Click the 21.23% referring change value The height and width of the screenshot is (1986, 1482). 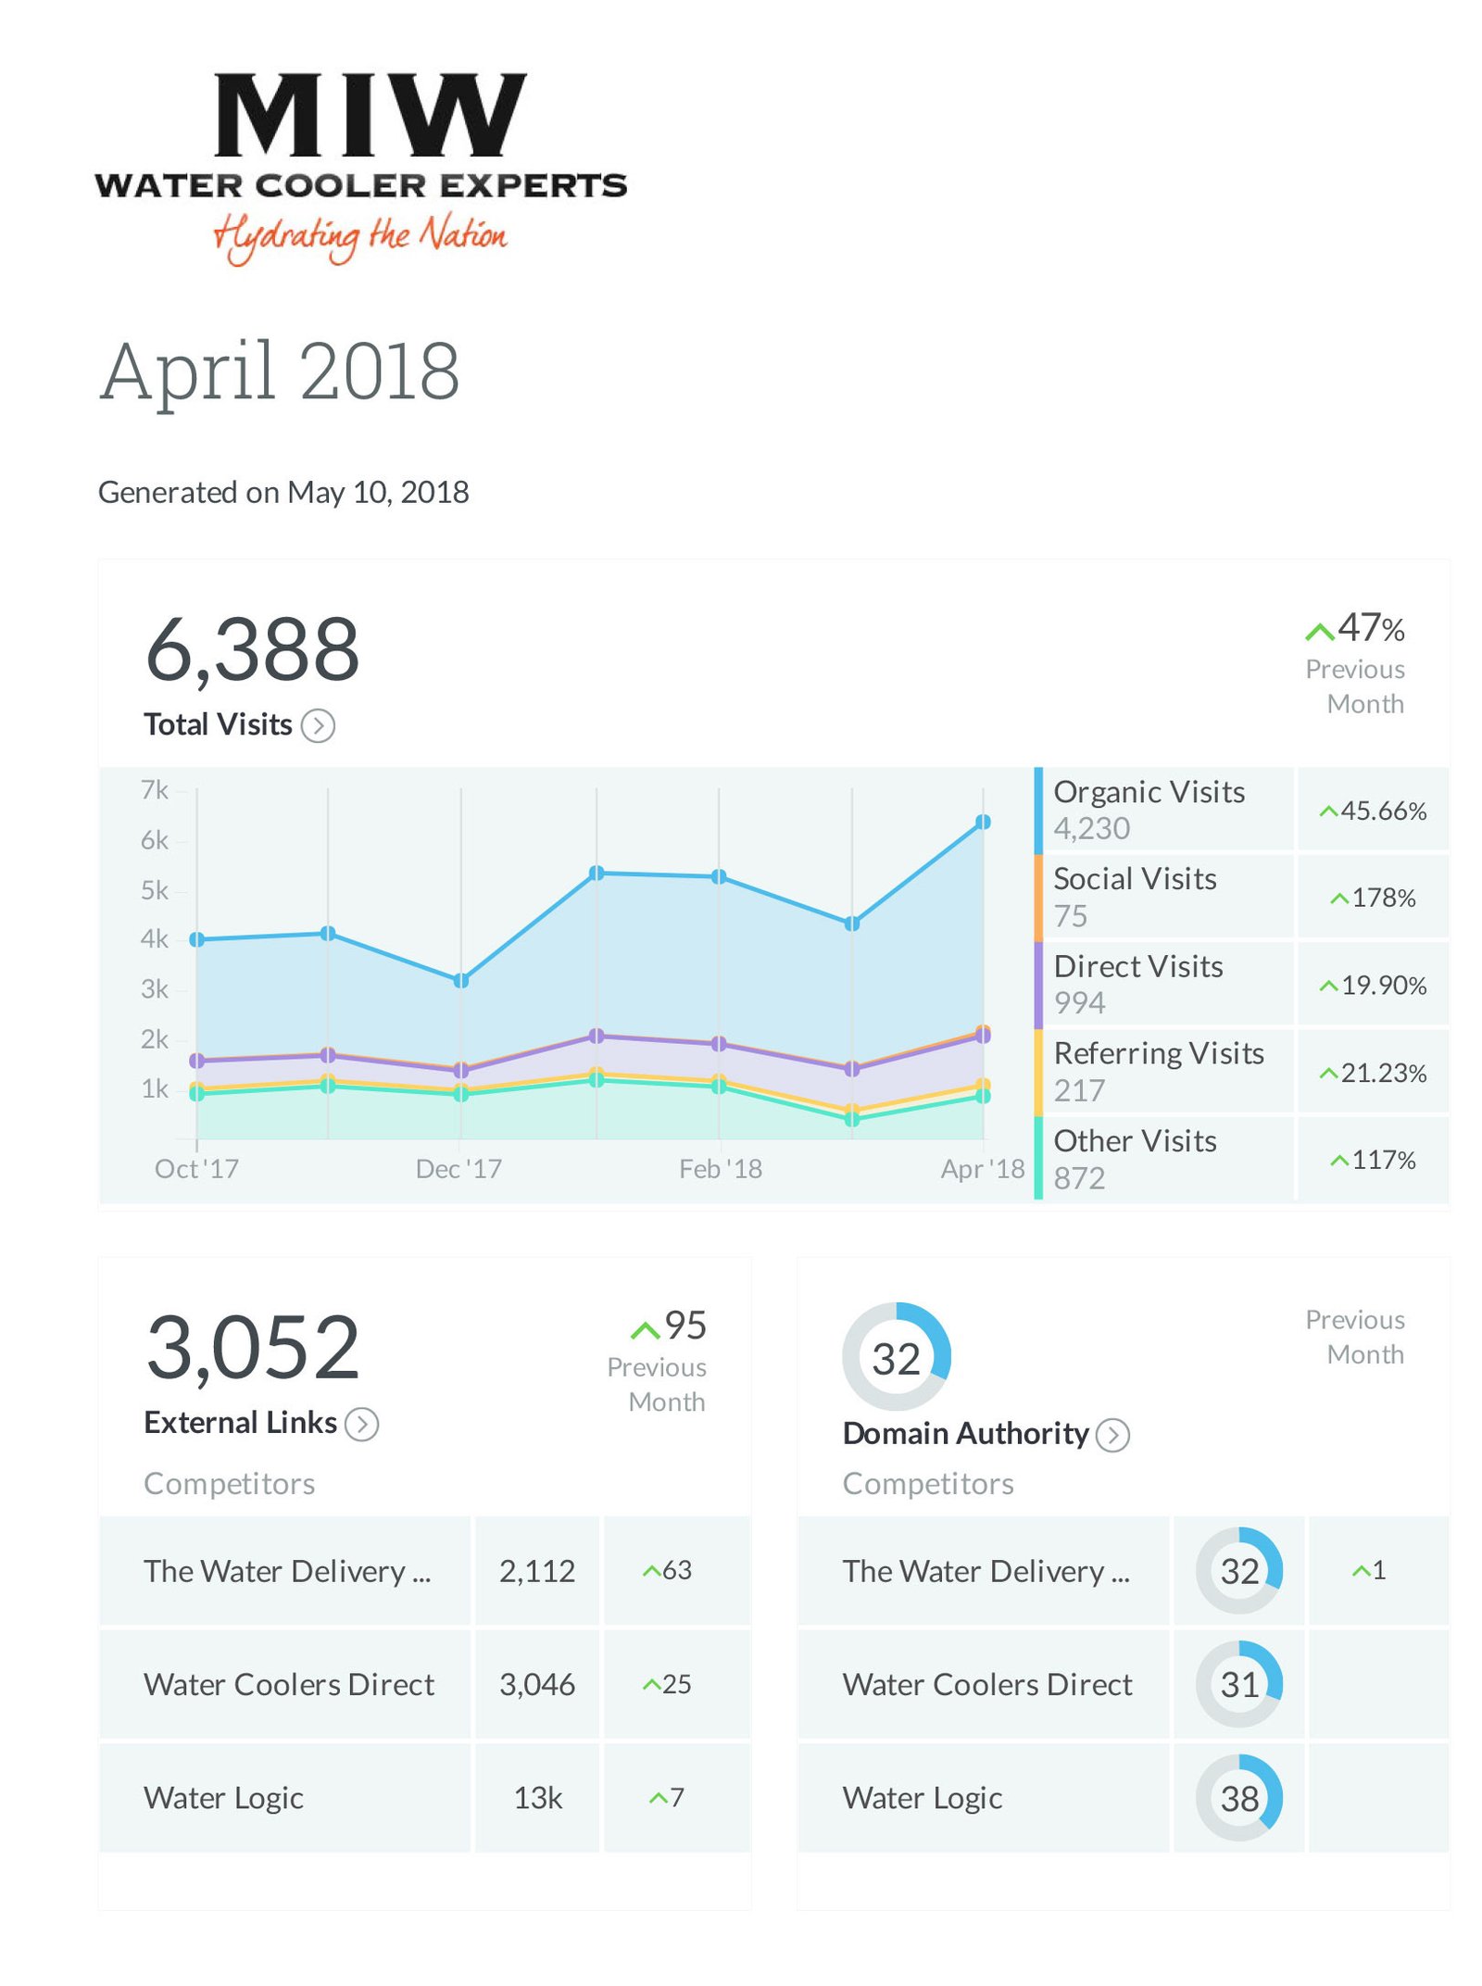(1373, 1073)
